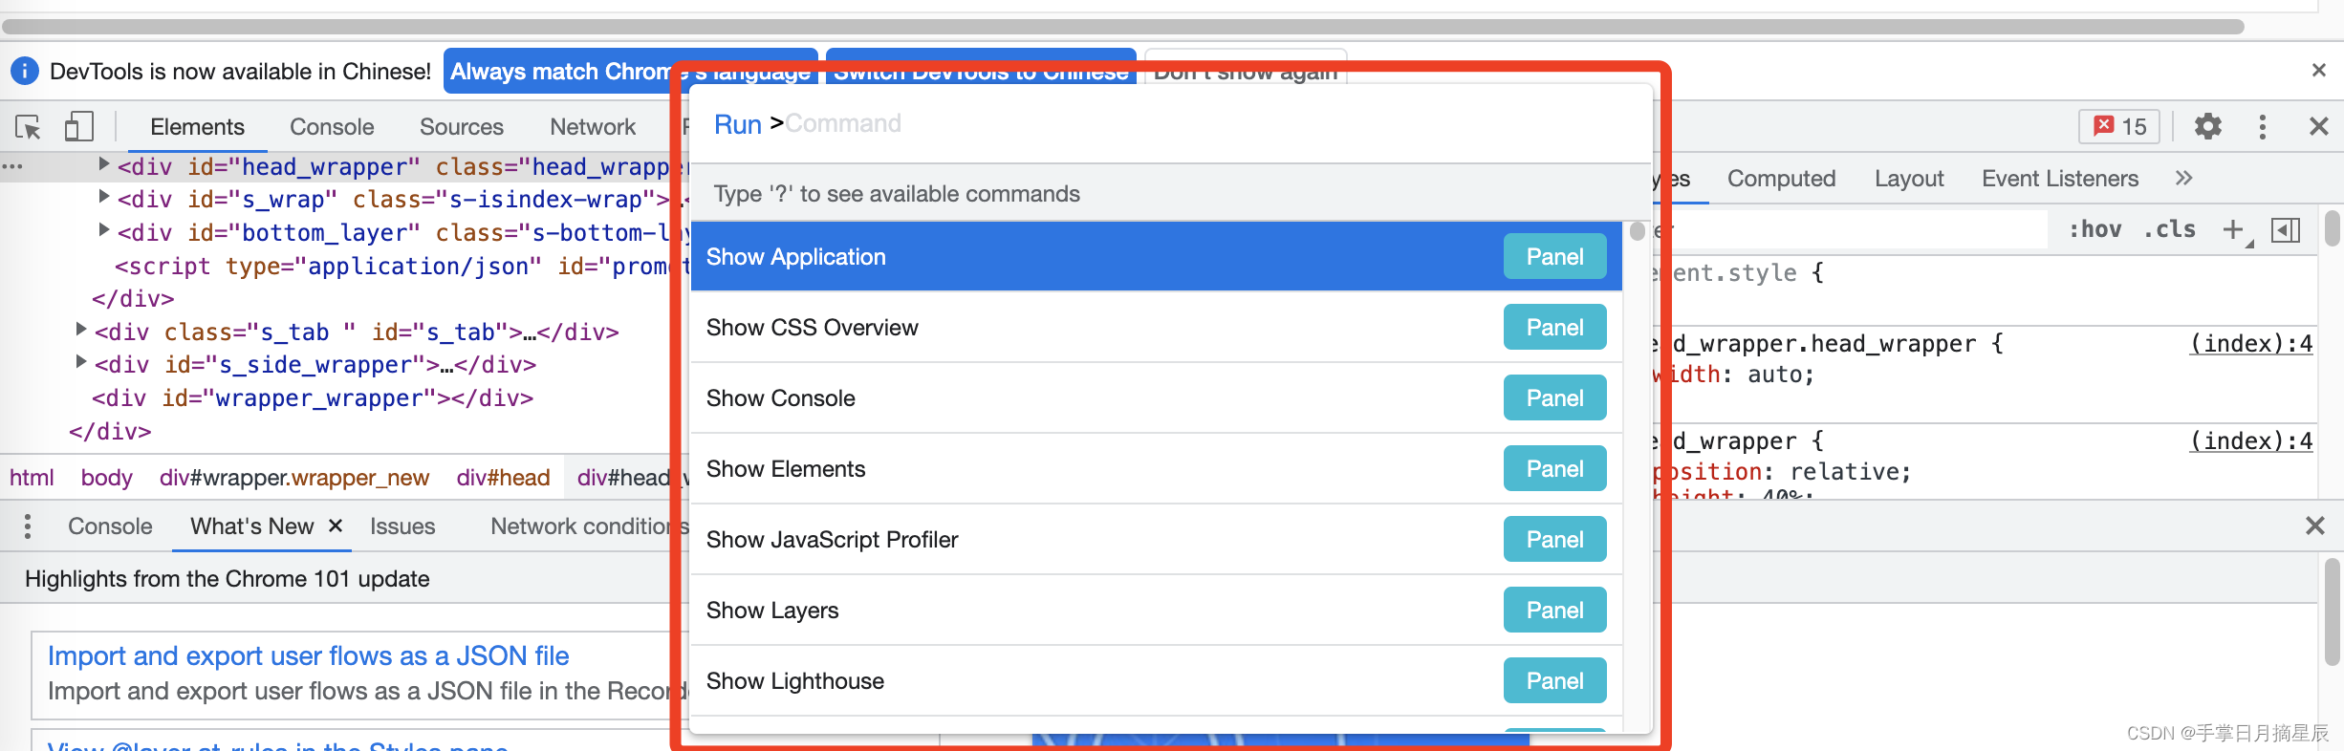Open the Sources tab
This screenshot has height=751, width=2344.
point(461,126)
